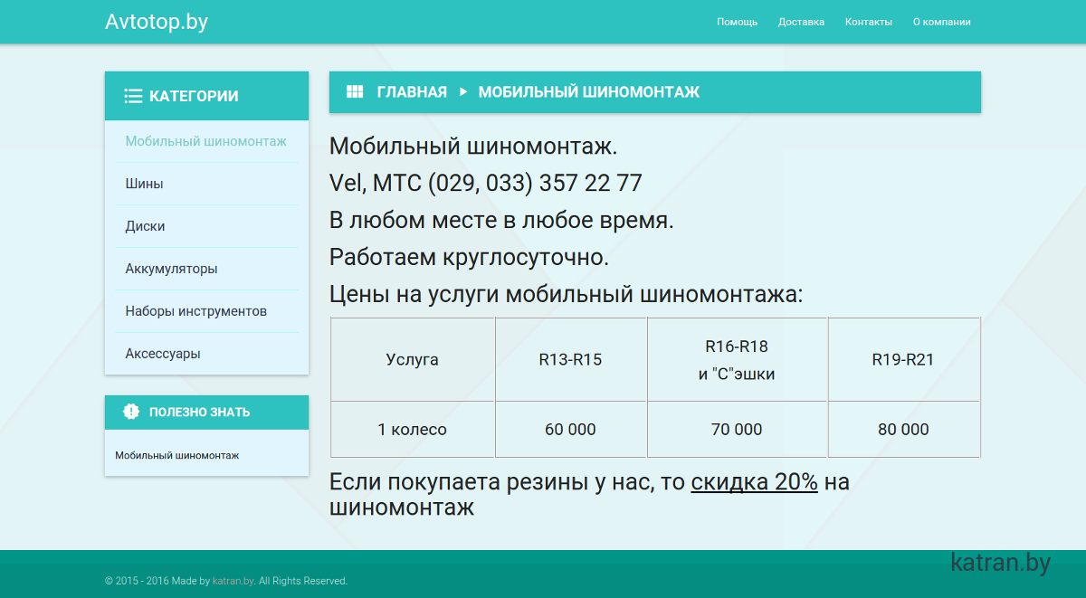Open Мобильный шиномонтаж link under Полезно знать
Viewport: 1086px width, 598px height.
[x=176, y=455]
